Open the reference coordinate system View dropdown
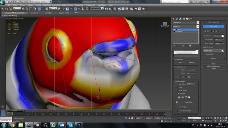228x128 pixels. 53,8
